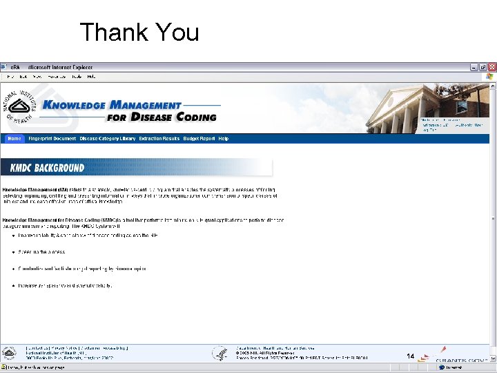The height and width of the screenshot is (373, 497).
Task: Click the small NIH logo in page footer
Action: (x=9, y=353)
